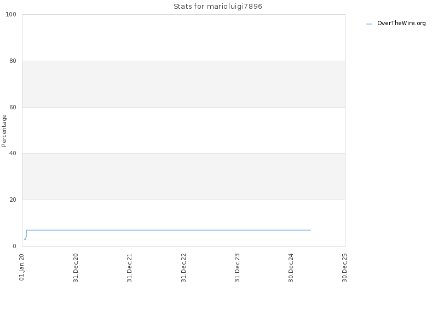The image size is (438, 328).
Task: Click the chart title Stats for marioluigi7896
Action: (x=217, y=7)
